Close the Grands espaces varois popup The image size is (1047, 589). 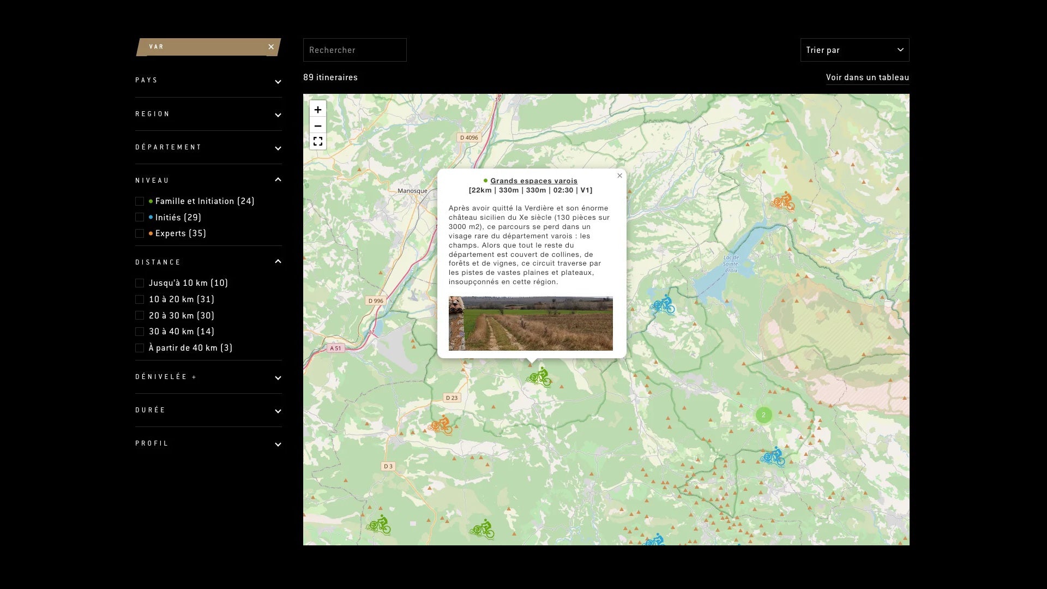(x=619, y=176)
